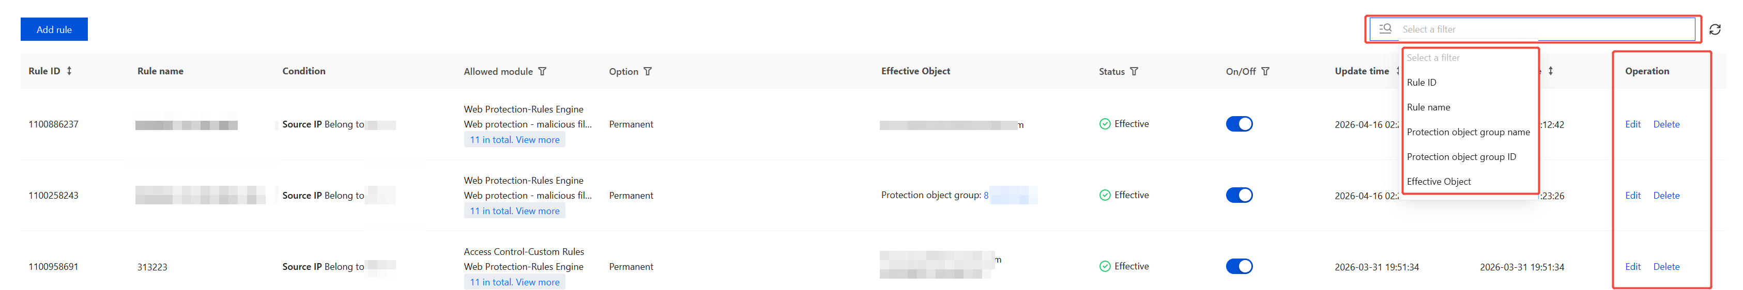The height and width of the screenshot is (290, 1743).
Task: Choose 'Rule ID' from filter dropdown
Action: click(1421, 83)
